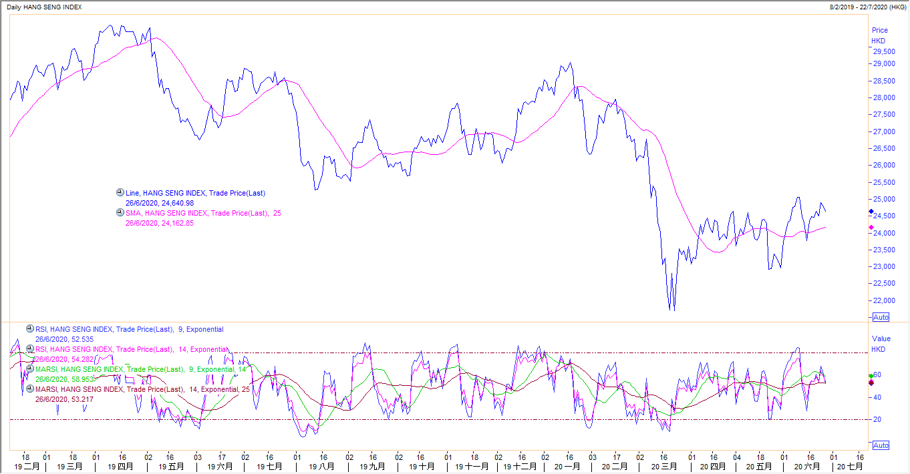Click the 26,500 price axis label
Screen dimensions: 910x474
click(x=883, y=148)
